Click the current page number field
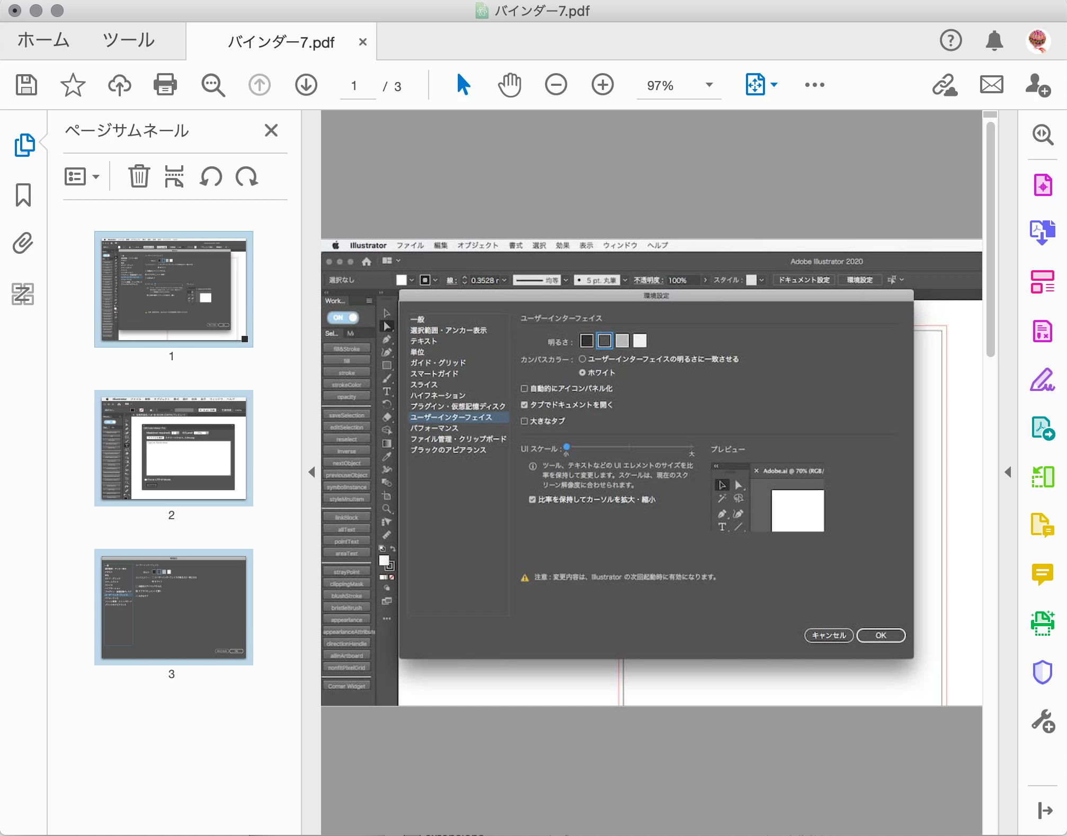Viewport: 1067px width, 836px height. click(x=354, y=86)
